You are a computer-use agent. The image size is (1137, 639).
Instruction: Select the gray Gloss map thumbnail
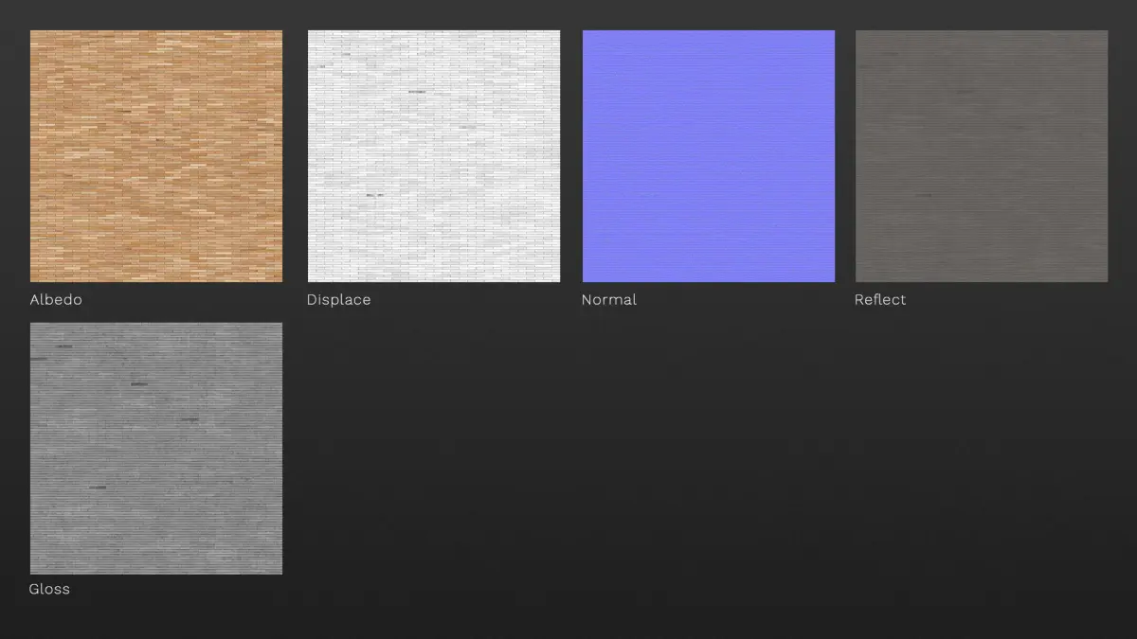pyautogui.click(x=156, y=449)
